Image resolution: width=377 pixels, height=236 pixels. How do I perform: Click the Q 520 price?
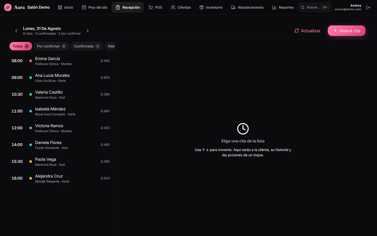click(x=105, y=178)
